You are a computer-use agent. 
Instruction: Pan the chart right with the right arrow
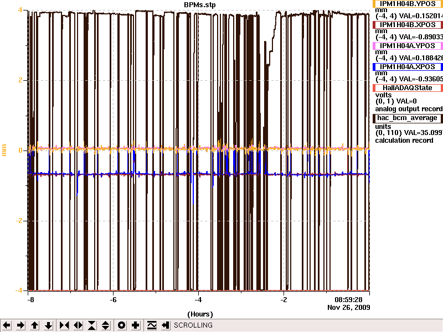20,325
